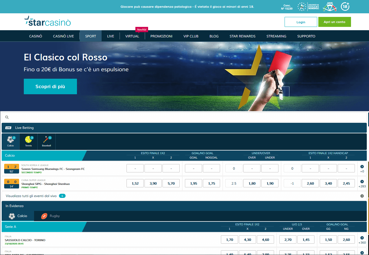The image size is (369, 255).
Task: Select Torino win odds 4,60
Action: click(x=265, y=240)
